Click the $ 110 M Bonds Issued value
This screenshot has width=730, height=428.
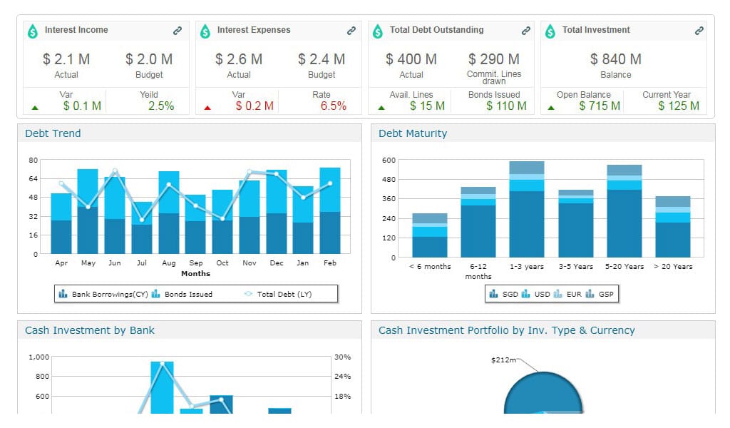[507, 106]
